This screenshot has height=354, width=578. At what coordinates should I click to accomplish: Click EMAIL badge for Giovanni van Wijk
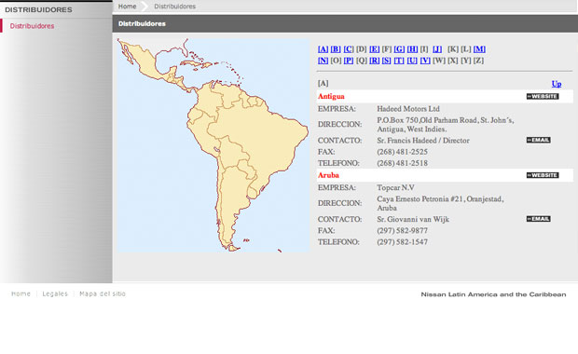click(538, 219)
